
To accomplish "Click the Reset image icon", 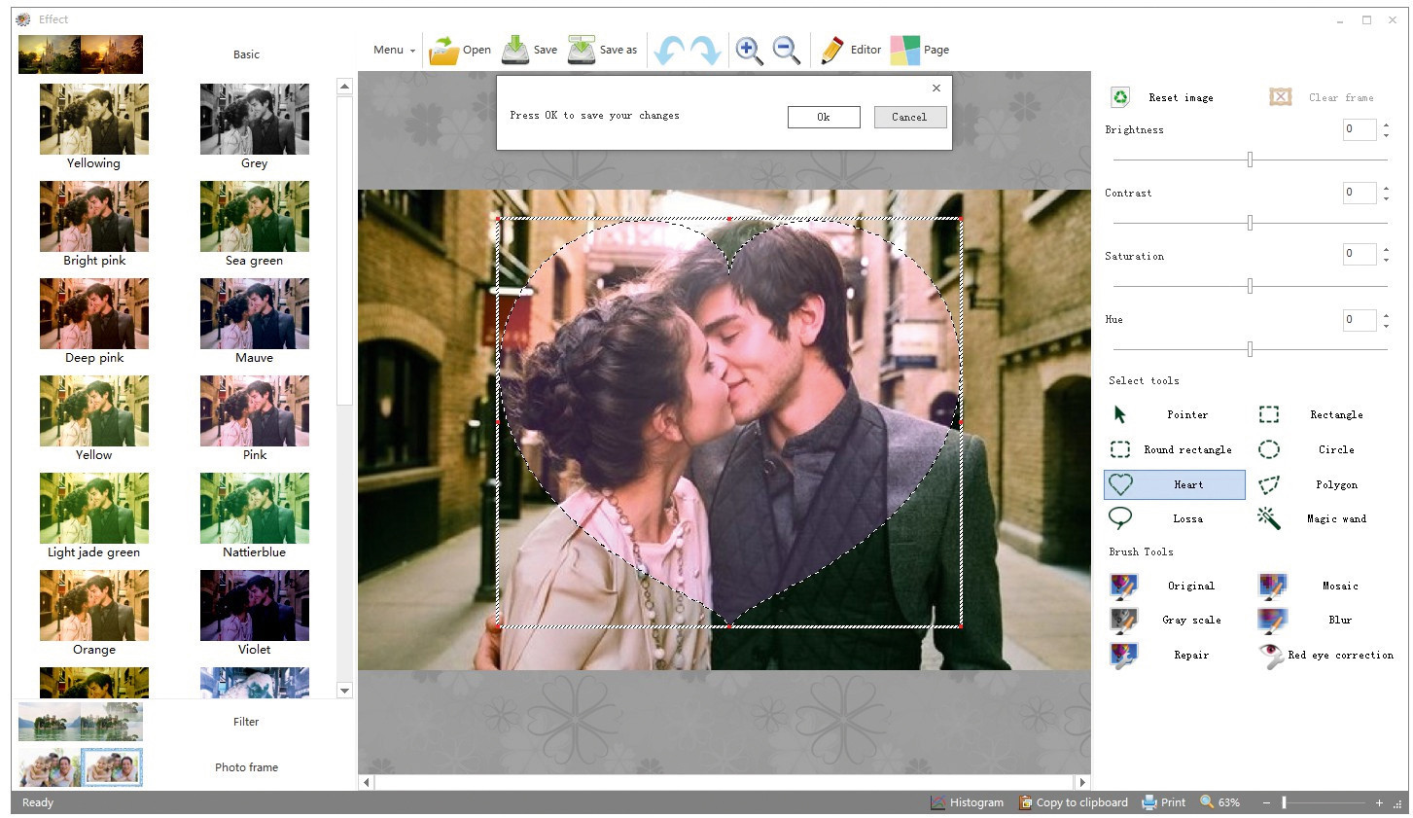I will pyautogui.click(x=1120, y=97).
